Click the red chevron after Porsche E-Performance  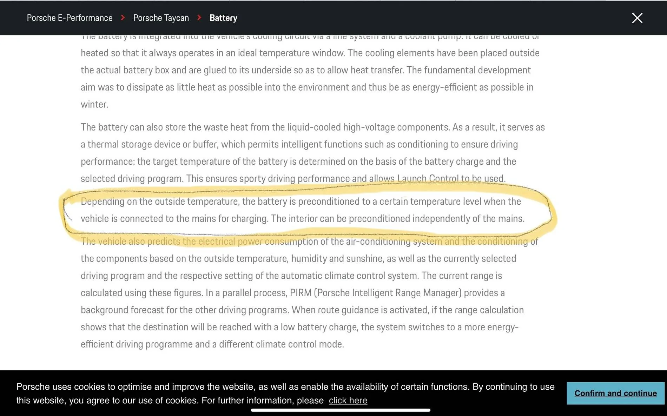click(x=123, y=18)
